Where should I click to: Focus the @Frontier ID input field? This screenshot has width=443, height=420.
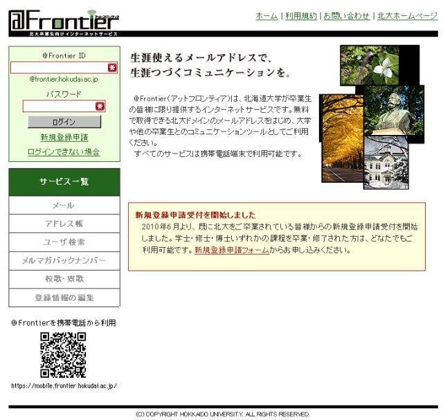pyautogui.click(x=64, y=68)
